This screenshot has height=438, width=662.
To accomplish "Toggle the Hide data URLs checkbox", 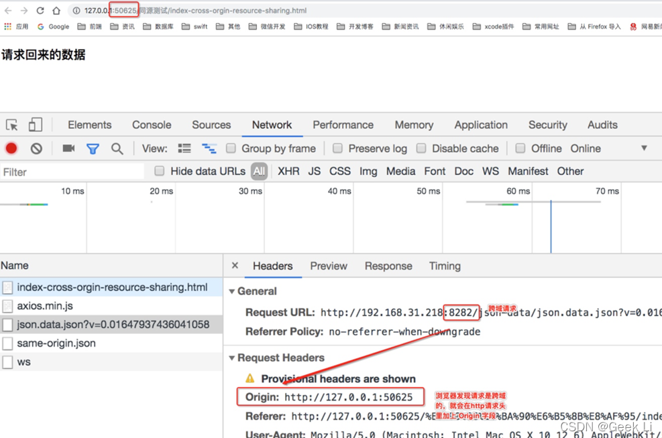I will pyautogui.click(x=159, y=171).
